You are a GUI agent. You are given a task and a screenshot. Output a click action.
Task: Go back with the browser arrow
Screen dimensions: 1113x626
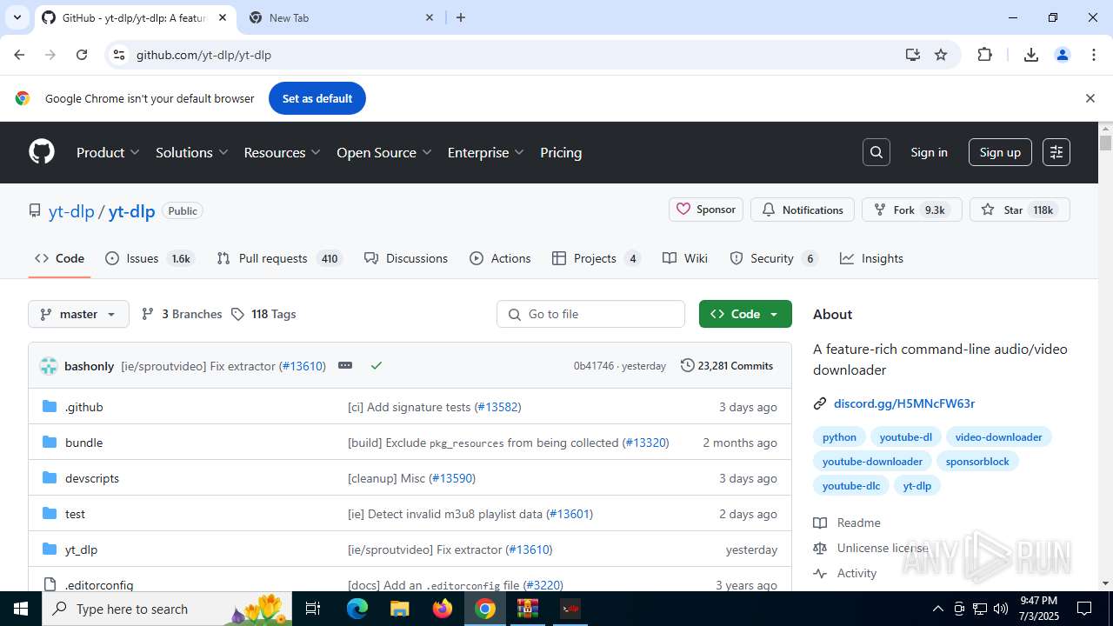pyautogui.click(x=19, y=55)
